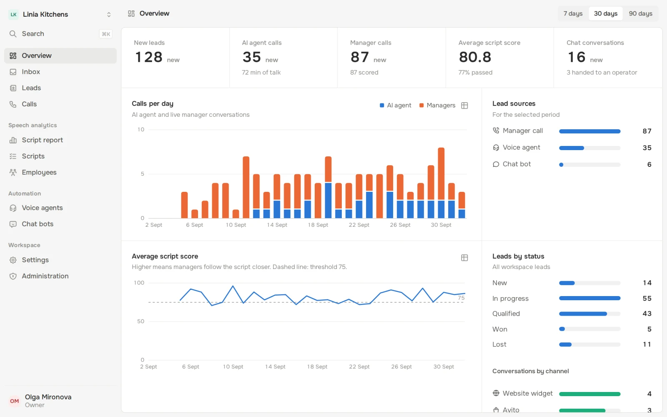Switch to the 7 days period
This screenshot has height=417, width=667.
click(x=573, y=14)
